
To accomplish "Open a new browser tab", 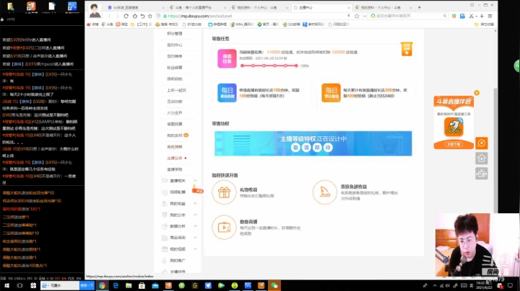I will pyautogui.click(x=419, y=7).
